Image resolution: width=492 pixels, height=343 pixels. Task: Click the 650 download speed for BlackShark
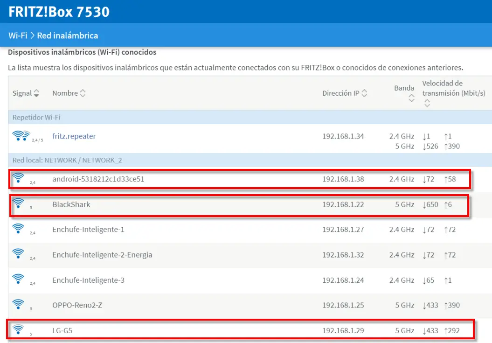coord(430,204)
